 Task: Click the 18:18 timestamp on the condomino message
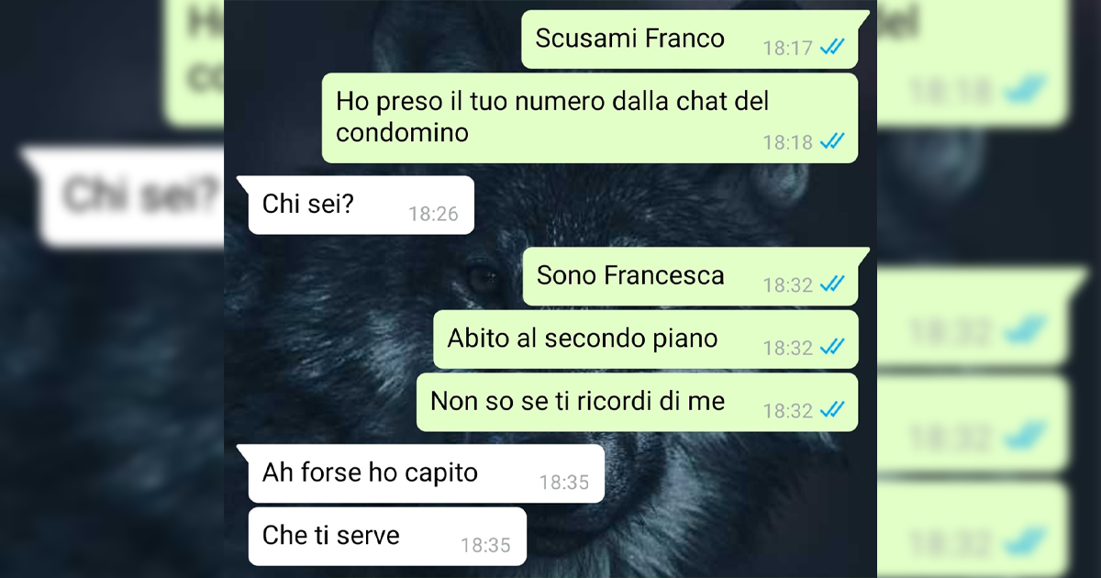788,142
